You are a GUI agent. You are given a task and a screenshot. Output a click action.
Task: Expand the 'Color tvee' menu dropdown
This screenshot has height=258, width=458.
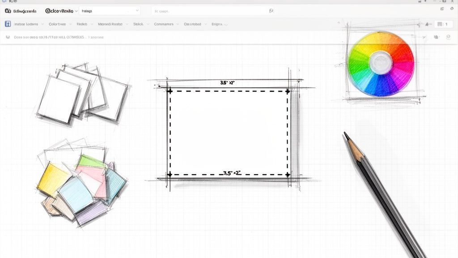[x=59, y=24]
